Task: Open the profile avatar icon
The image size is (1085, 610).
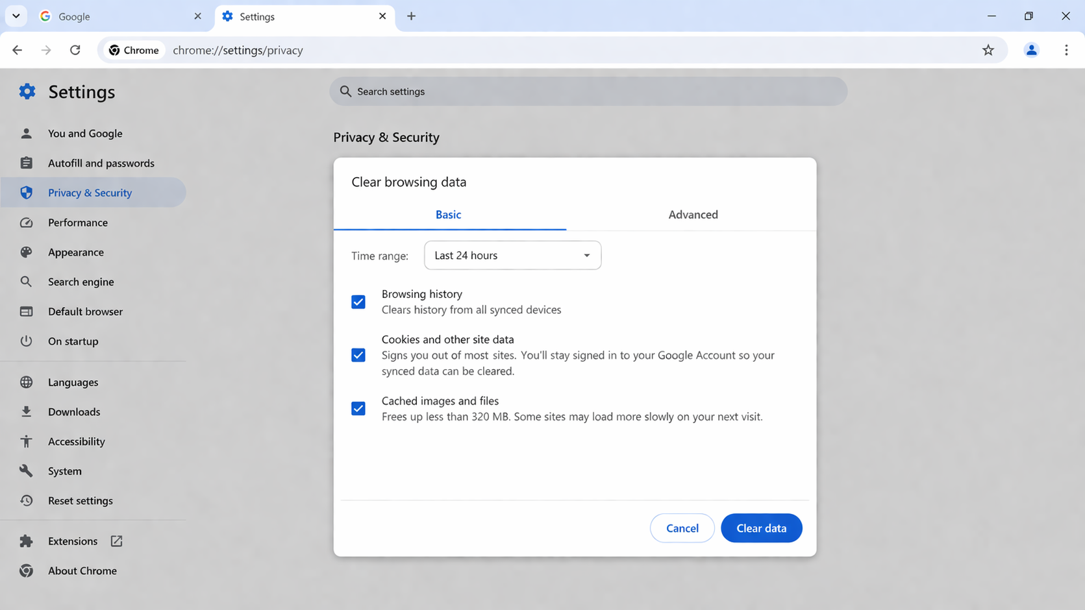Action: point(1031,50)
